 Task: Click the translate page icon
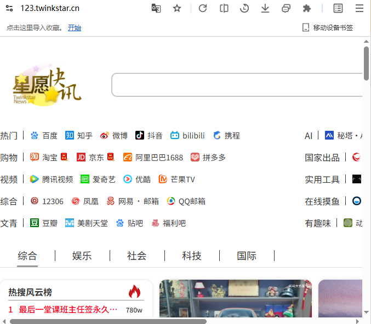tap(156, 8)
